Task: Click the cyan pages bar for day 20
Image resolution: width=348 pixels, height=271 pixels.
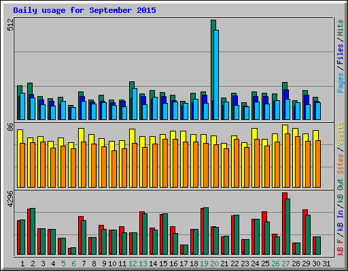Action: coord(216,75)
